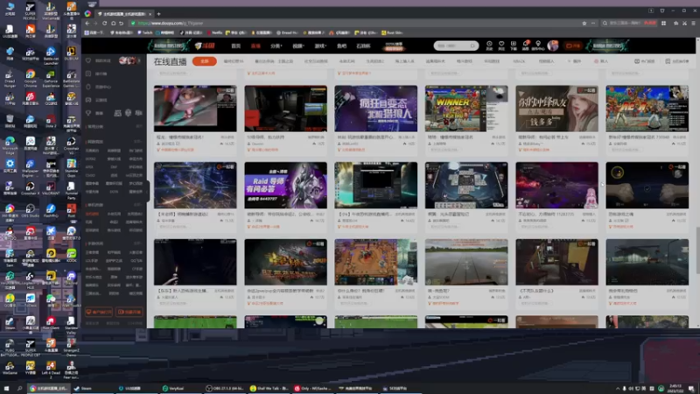Screen dimensions: 700x394
Task: Open Windows taskbar search
Action: point(19,388)
